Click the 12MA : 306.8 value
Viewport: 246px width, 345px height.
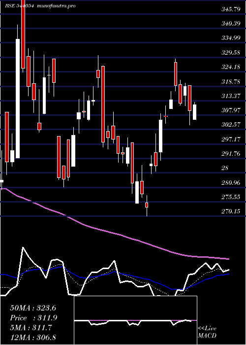[x=33, y=338]
